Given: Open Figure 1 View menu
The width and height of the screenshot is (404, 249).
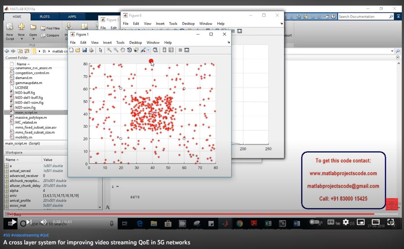Looking at the screenshot, I should (95, 43).
